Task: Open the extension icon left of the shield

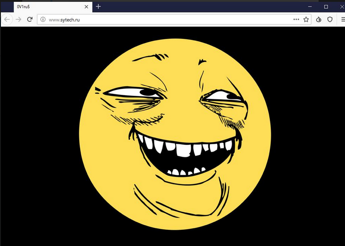Action: [319, 19]
